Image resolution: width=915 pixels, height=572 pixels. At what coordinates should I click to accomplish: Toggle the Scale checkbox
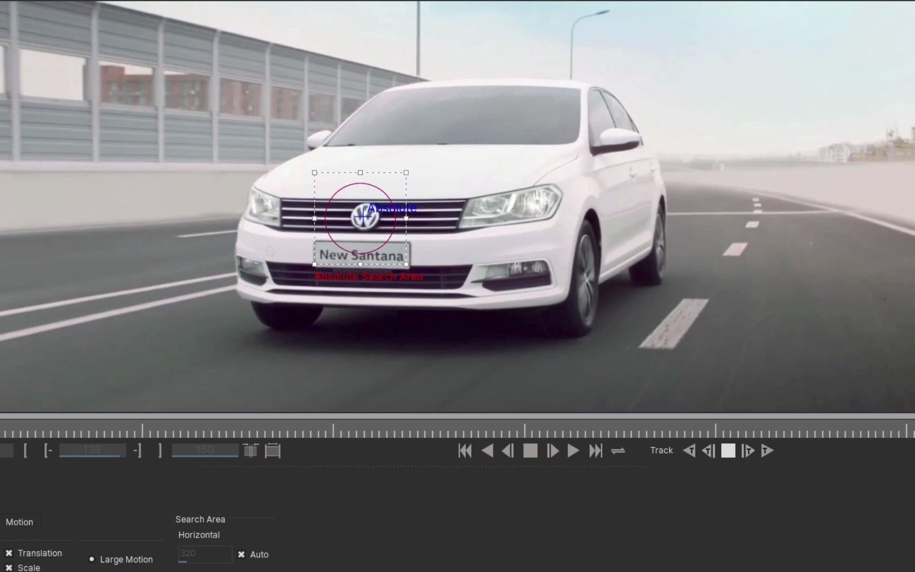pos(9,568)
